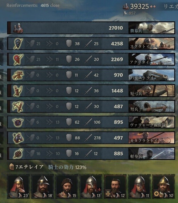Click the 騎士の効力 123% label
178x203 pixels.
tap(67, 167)
